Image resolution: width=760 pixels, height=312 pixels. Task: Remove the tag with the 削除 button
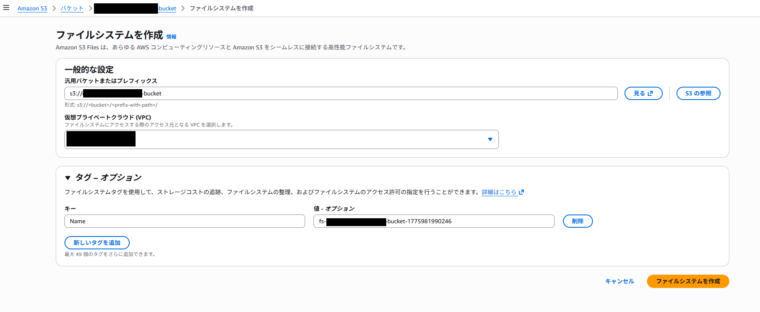tap(577, 221)
